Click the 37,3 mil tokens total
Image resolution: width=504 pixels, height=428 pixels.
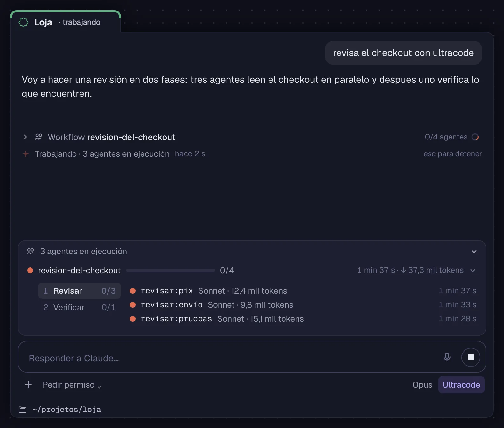tap(436, 270)
